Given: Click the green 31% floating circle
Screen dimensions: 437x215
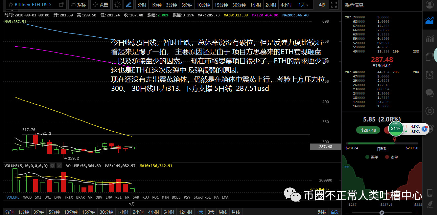Looking at the screenshot, I should click(x=396, y=129).
